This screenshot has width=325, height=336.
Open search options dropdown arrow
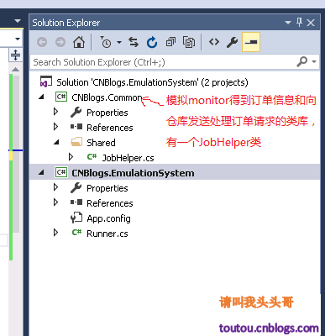(314, 61)
